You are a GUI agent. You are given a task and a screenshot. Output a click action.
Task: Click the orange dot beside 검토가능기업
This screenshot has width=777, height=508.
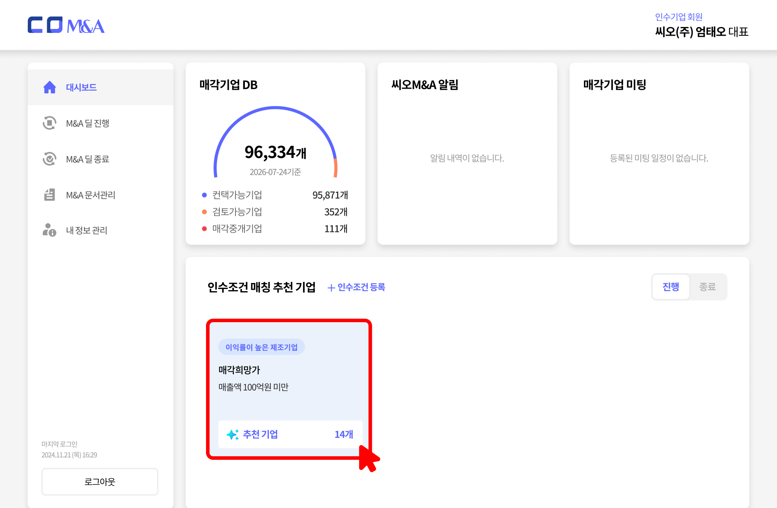[x=204, y=212]
